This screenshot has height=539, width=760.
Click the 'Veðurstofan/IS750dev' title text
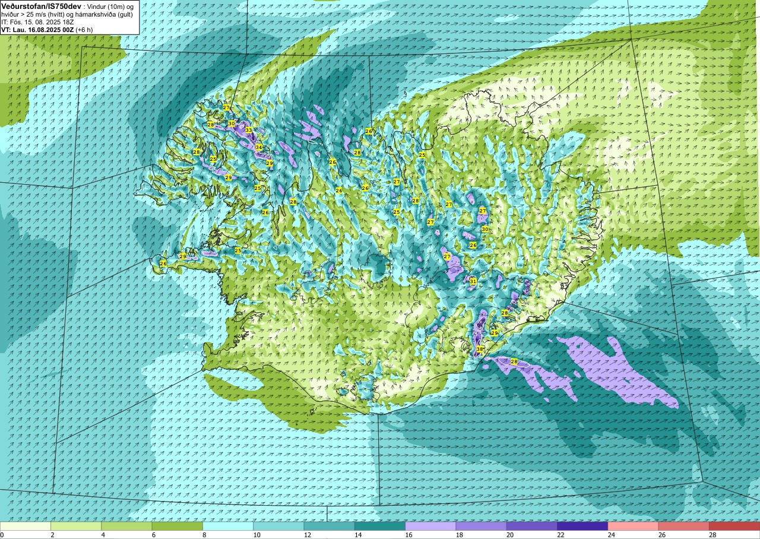(x=41, y=5)
